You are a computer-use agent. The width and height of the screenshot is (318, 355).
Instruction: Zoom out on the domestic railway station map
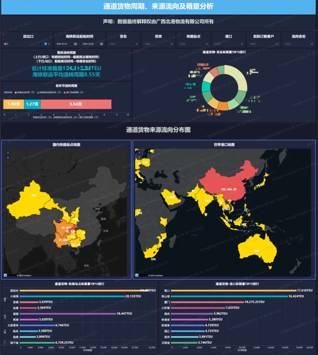tap(8, 158)
